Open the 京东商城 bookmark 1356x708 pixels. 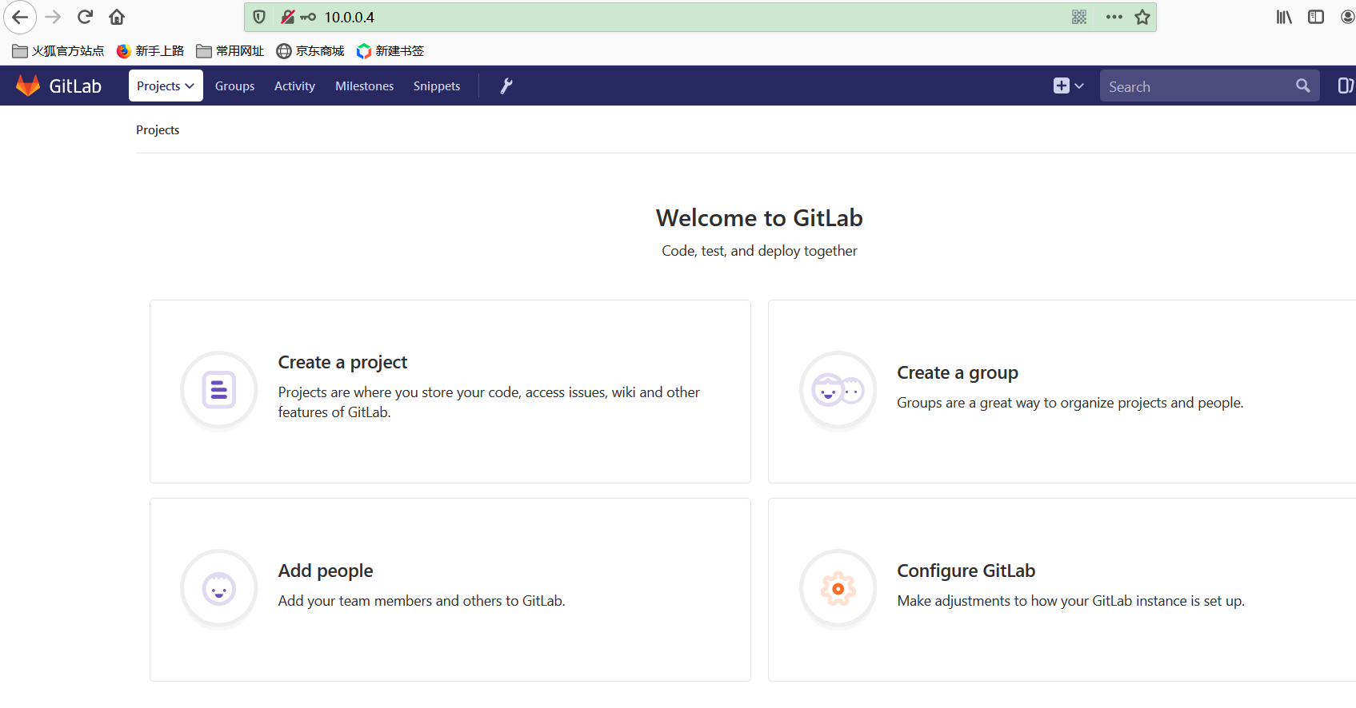click(x=310, y=51)
